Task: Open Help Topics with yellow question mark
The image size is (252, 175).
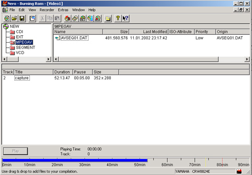Action: click(x=118, y=18)
